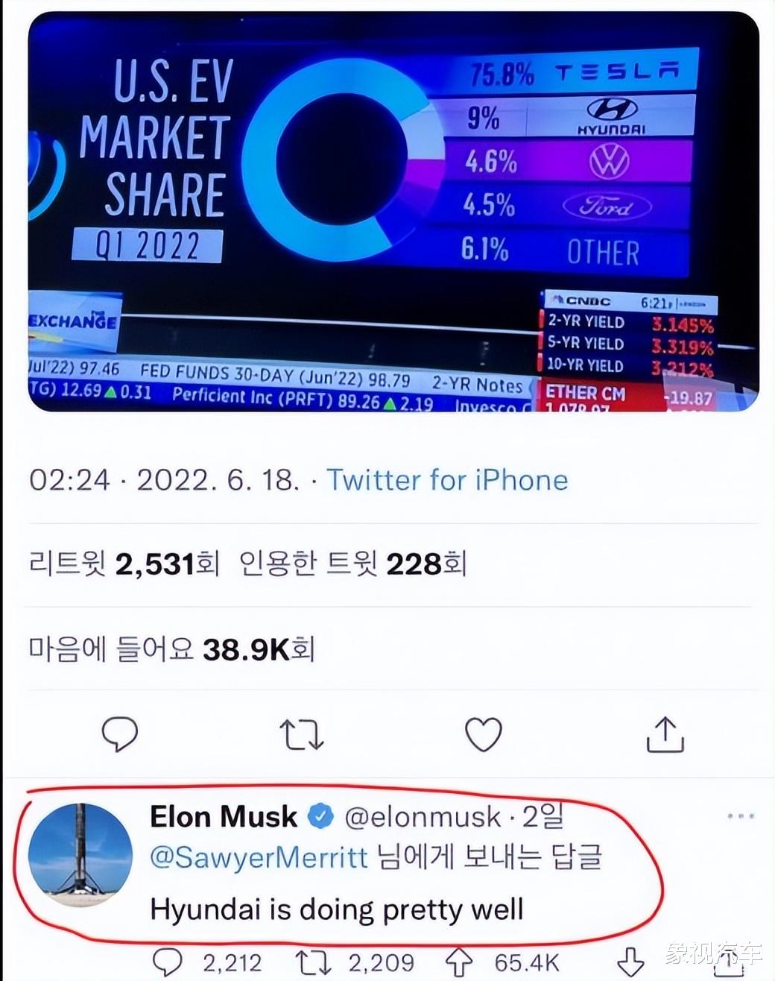Click the share arrow icon on Elon's reply
775x981 pixels.
coord(630,962)
